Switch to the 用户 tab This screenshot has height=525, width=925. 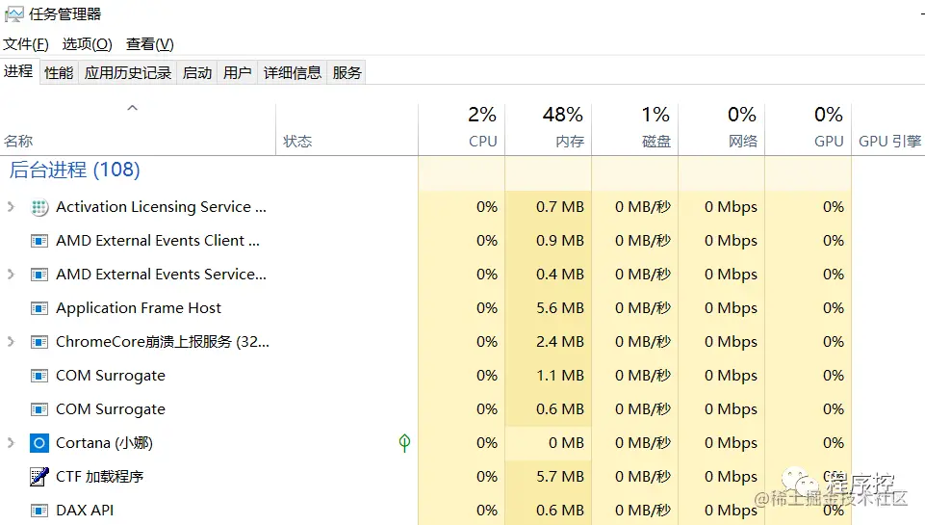click(237, 72)
